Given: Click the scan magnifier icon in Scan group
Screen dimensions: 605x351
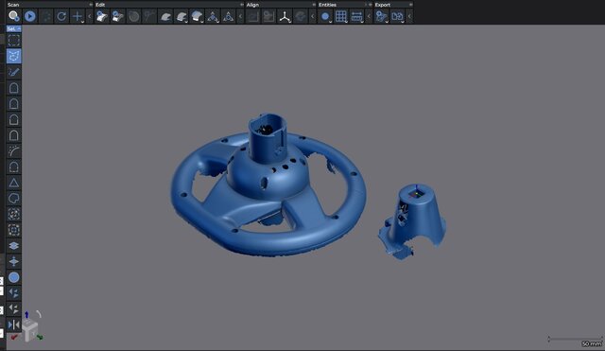Looking at the screenshot, I should tap(14, 16).
